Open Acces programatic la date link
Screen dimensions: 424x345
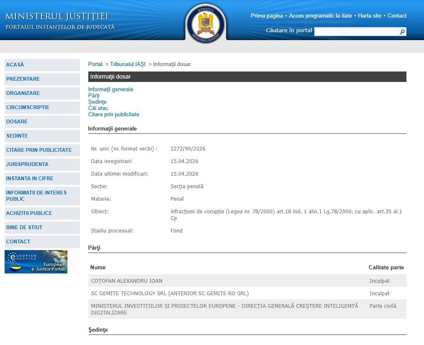click(320, 16)
